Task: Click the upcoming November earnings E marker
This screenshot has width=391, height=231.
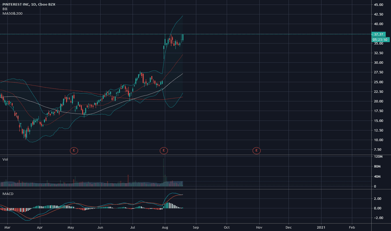Action: 256,151
